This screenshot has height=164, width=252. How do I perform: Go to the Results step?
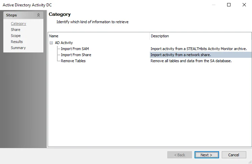17,42
